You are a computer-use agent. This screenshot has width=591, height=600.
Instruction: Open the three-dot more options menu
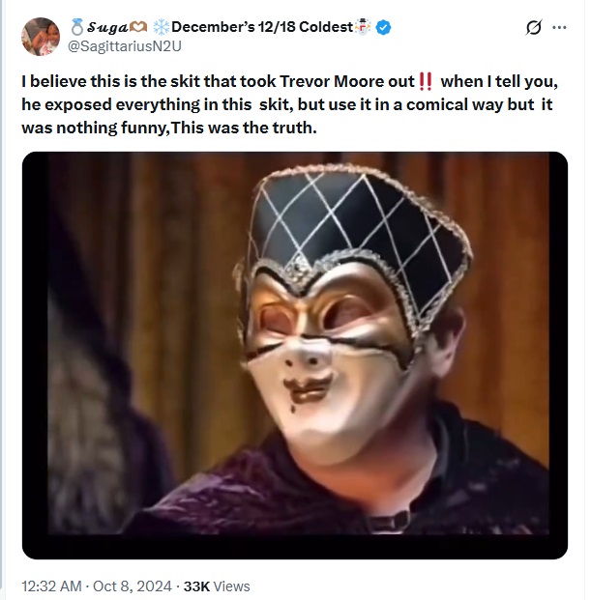pyautogui.click(x=559, y=28)
